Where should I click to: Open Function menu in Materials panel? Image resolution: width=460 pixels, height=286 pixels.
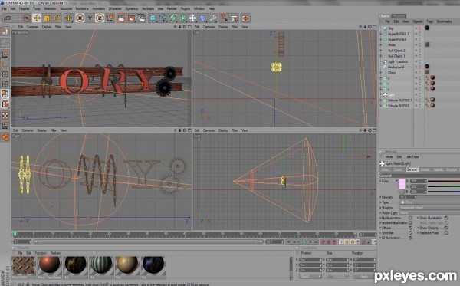pyautogui.click(x=41, y=253)
